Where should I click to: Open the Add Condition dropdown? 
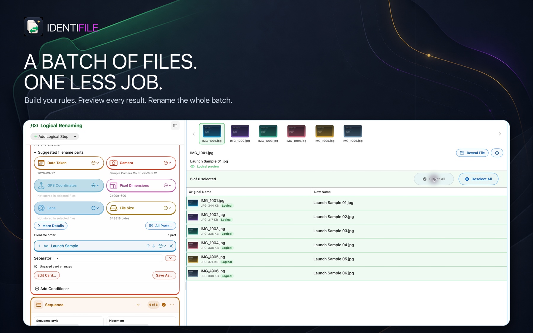click(52, 289)
